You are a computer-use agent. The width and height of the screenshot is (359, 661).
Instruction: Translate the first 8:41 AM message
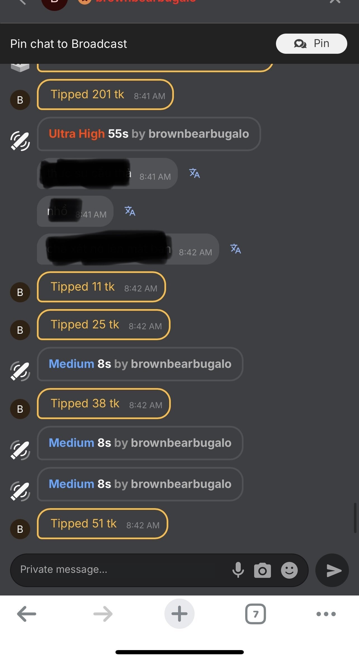point(194,173)
